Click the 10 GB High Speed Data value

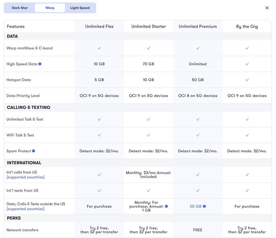click(99, 64)
